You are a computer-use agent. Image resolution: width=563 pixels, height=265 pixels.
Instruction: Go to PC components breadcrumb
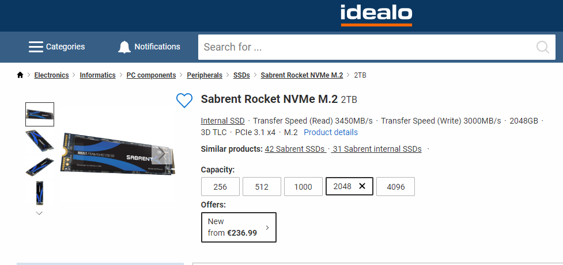(151, 75)
